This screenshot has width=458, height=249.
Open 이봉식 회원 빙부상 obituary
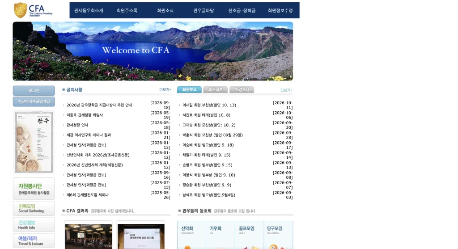tap(209, 175)
